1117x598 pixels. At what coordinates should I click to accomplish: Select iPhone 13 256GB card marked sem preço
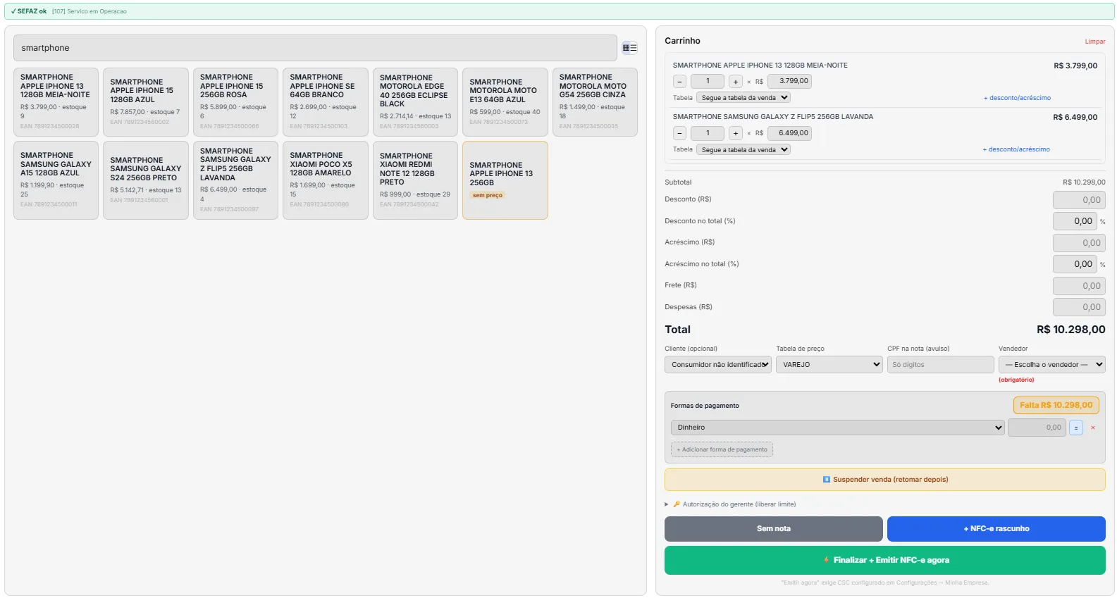(x=505, y=180)
